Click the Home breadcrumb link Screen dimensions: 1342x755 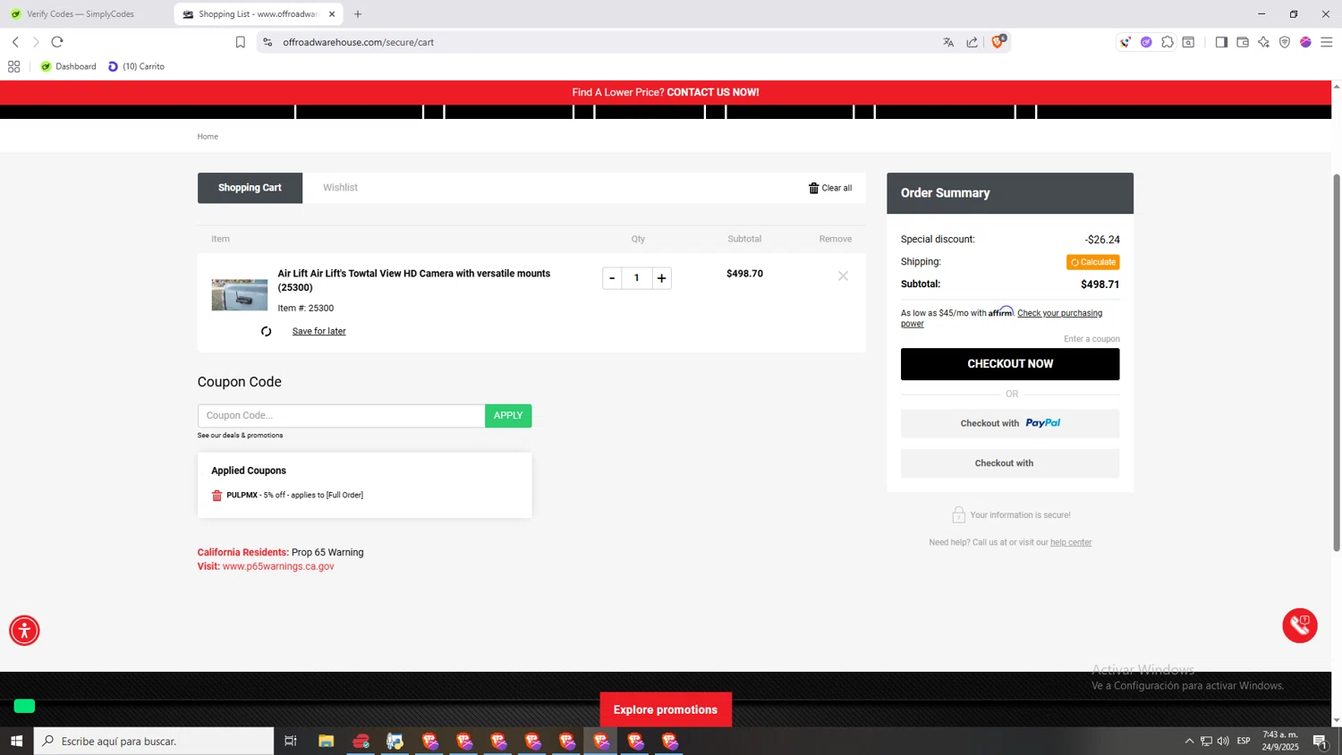pos(208,137)
